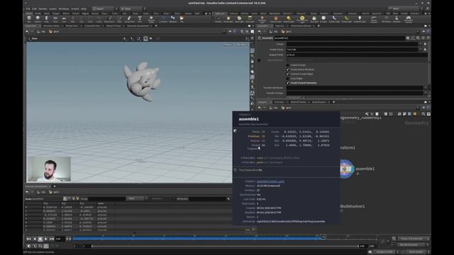The width and height of the screenshot is (454, 255).
Task: Toggle spreadsheet Points attribute class button
Action: pyautogui.click(x=65, y=198)
